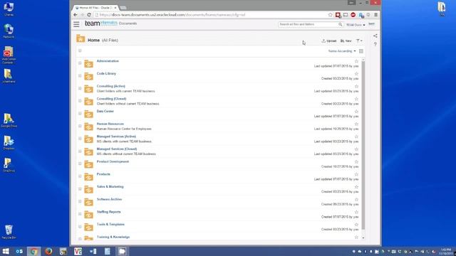Open the Managed Services (Closed) folder link
456x256 pixels.
pyautogui.click(x=117, y=149)
